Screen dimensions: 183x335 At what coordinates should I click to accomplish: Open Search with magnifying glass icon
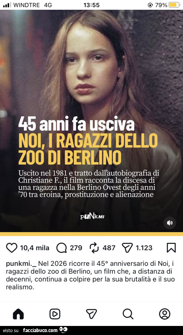[128, 314]
